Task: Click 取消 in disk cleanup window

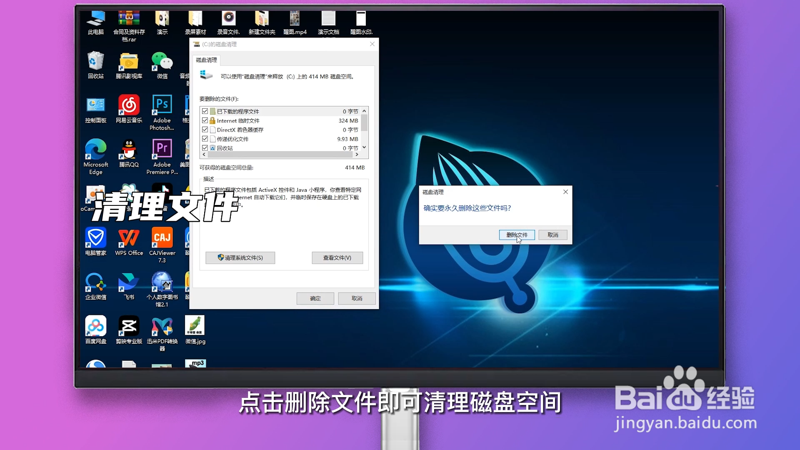Action: (x=357, y=298)
